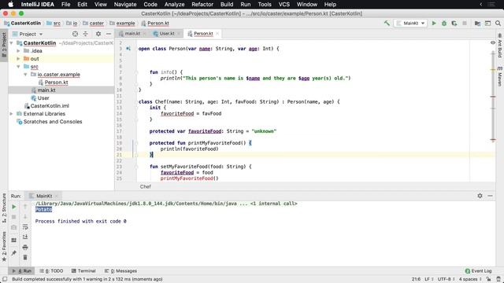
Task: Click the toolbar stop button
Action: click(x=465, y=23)
